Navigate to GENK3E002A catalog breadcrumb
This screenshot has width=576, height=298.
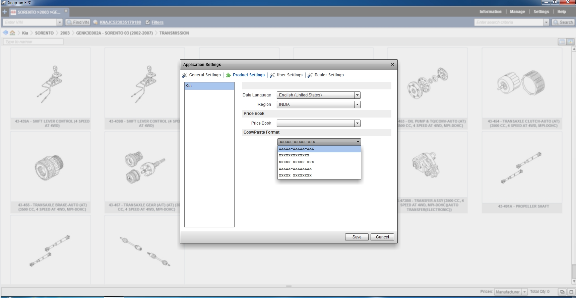tap(114, 33)
